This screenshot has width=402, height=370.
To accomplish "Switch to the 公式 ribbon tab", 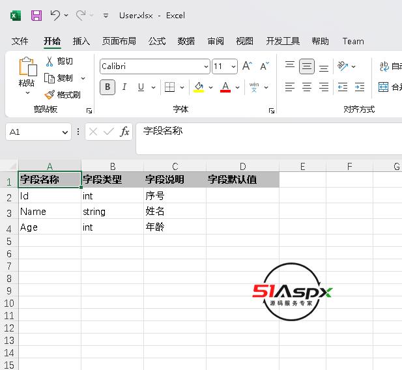I will tap(157, 41).
